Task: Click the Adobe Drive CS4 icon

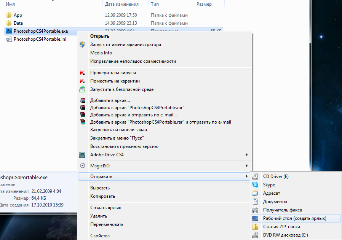Action: [x=82, y=155]
